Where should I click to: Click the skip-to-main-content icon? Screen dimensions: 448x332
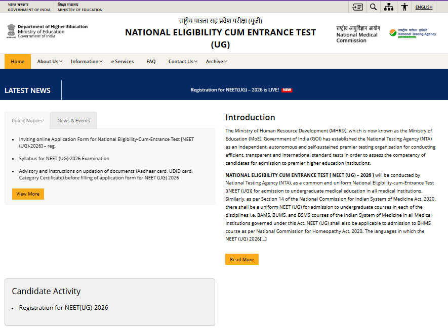(x=359, y=7)
